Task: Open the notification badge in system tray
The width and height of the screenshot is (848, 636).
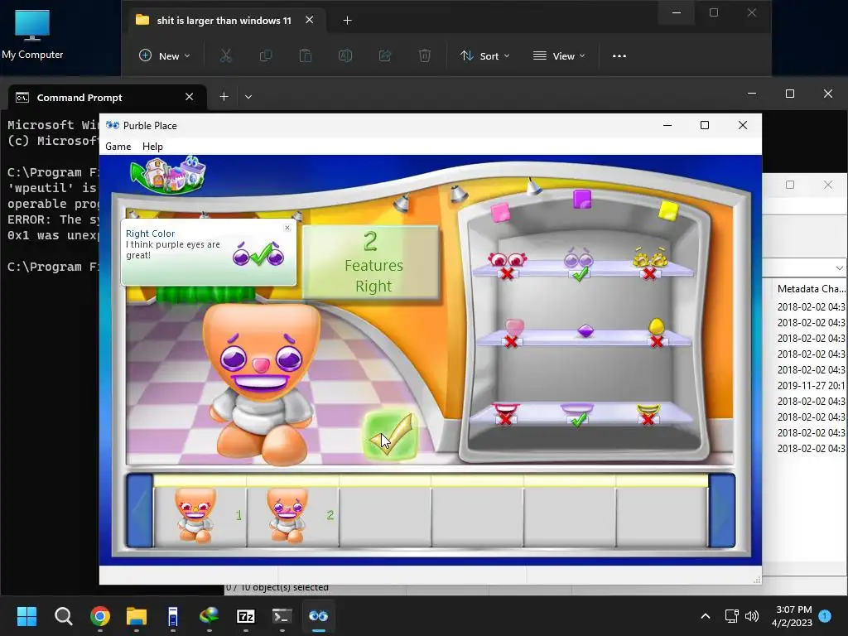Action: [825, 616]
